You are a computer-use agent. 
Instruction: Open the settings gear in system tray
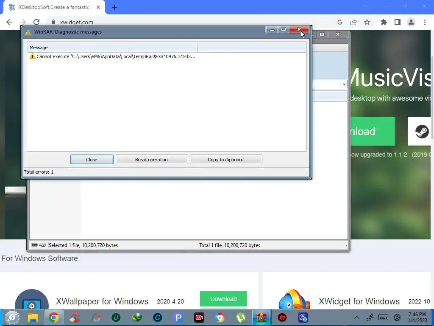pos(397,318)
